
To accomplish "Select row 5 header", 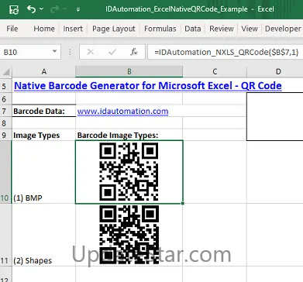I will pos(5,86).
